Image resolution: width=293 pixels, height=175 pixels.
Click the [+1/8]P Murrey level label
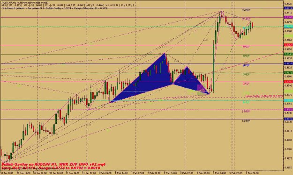pos(246,19)
